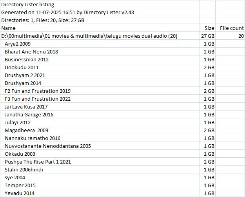Select the "Businessman 2012" row name
This screenshot has width=245, height=197.
click(26, 60)
